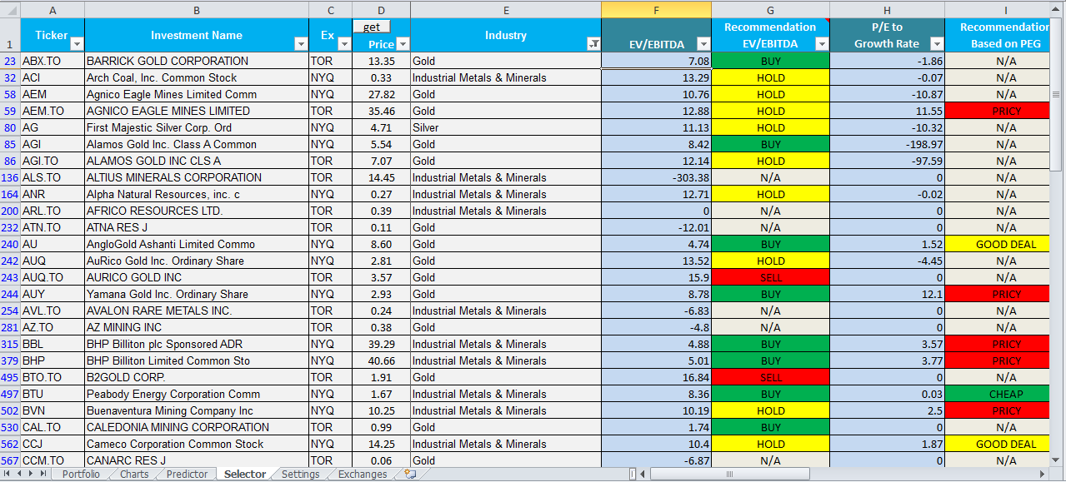Click the Yamana Gold Inc. Ordinary Share cell
The width and height of the screenshot is (1066, 482).
(x=197, y=294)
